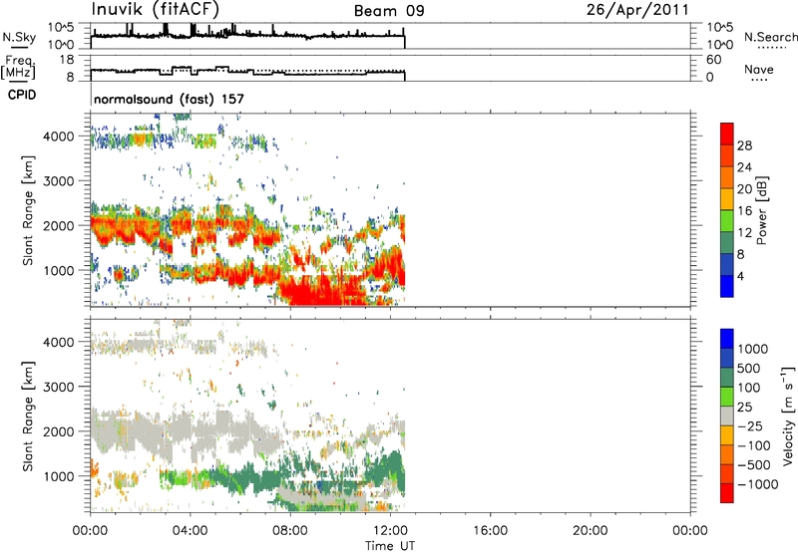Viewport: 798px width, 552px height.
Task: Click the blue bottom segment of the power colorbar
Action: tap(727, 286)
